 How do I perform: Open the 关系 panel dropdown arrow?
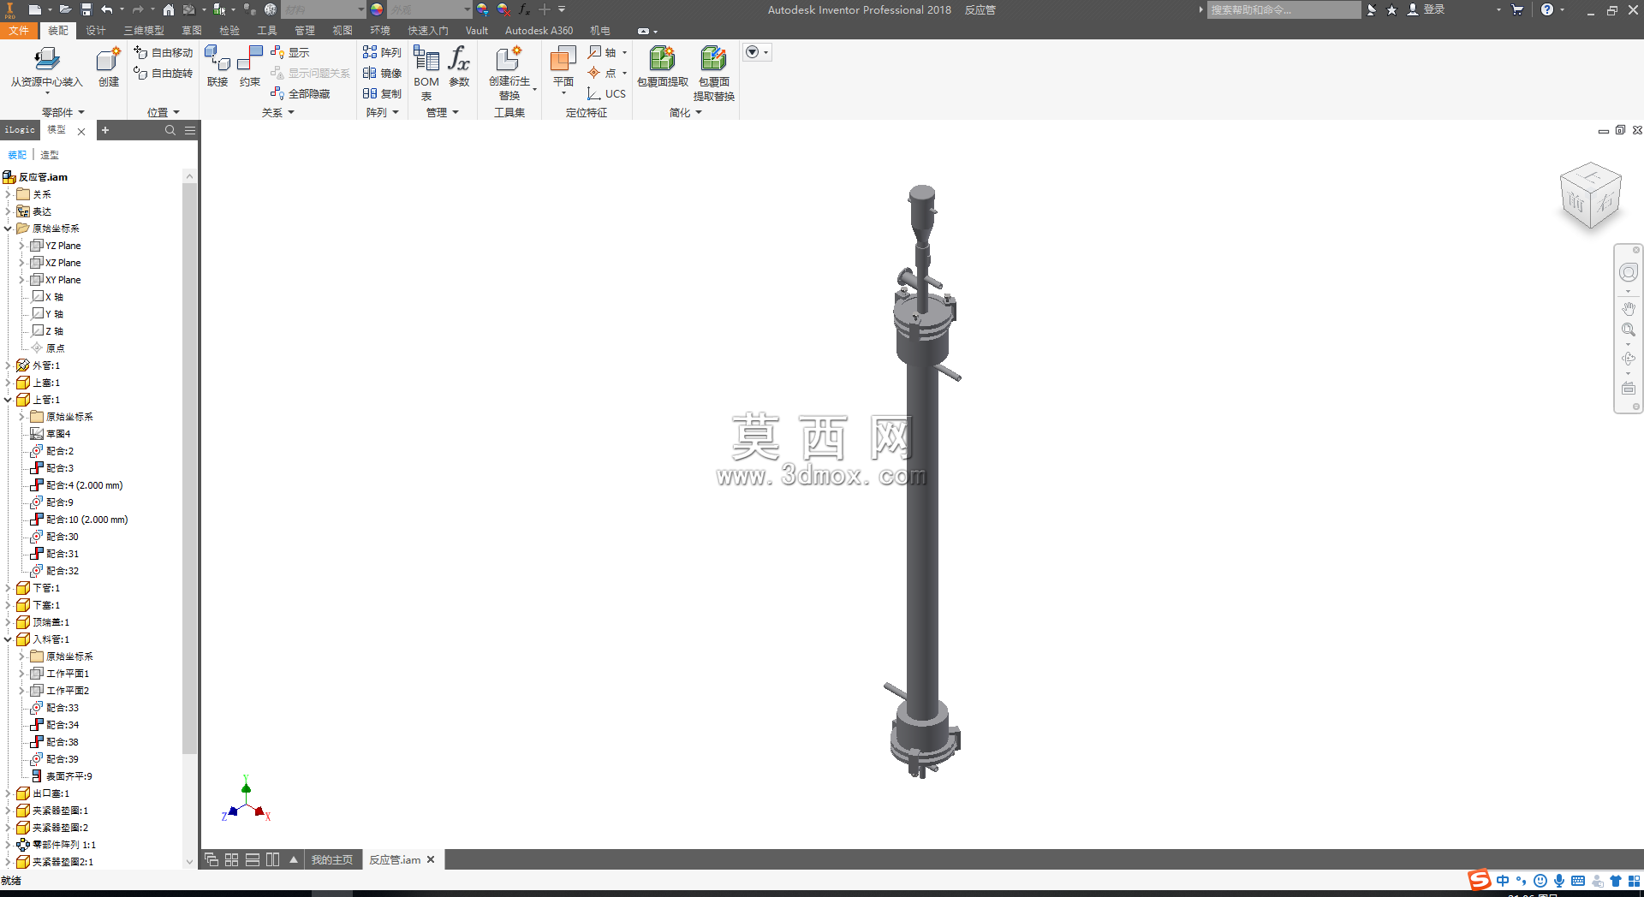291,112
